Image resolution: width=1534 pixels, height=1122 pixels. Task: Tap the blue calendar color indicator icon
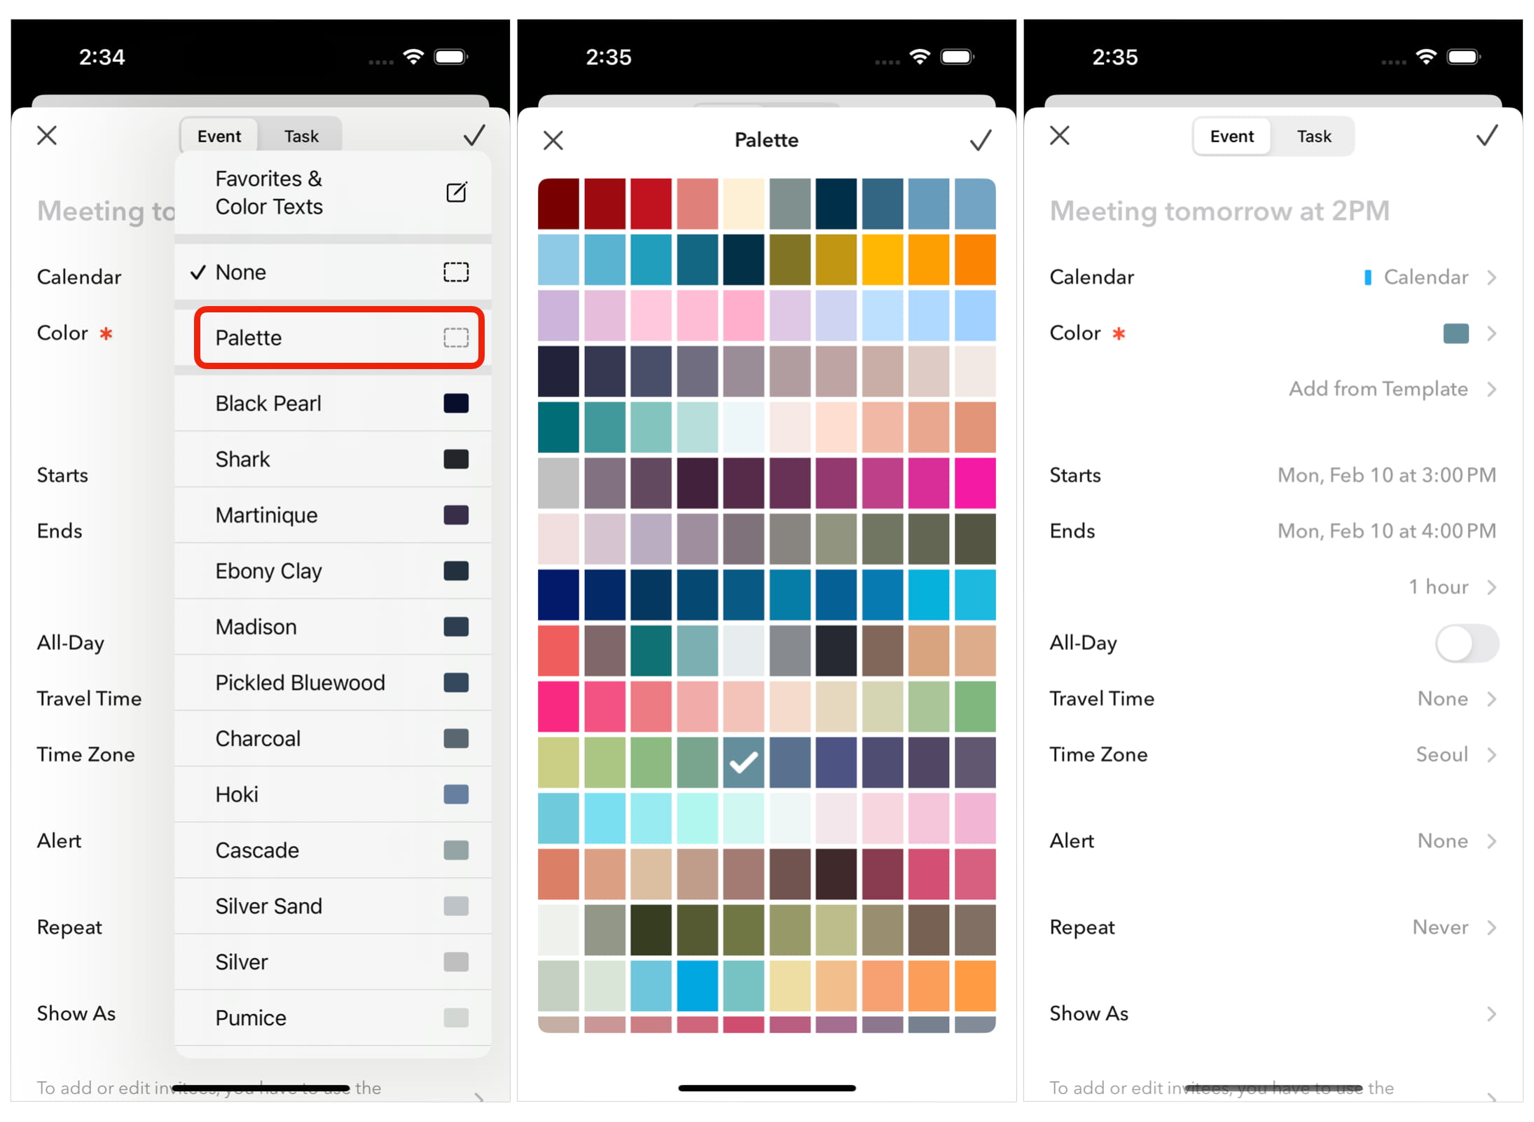[x=1367, y=277]
